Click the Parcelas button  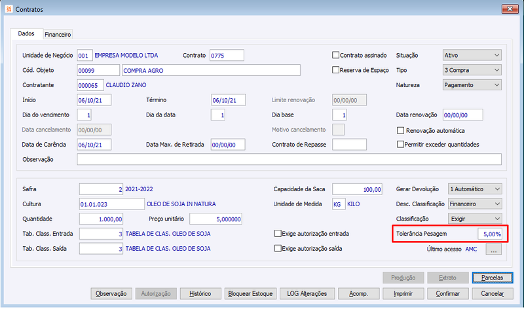[493, 278]
